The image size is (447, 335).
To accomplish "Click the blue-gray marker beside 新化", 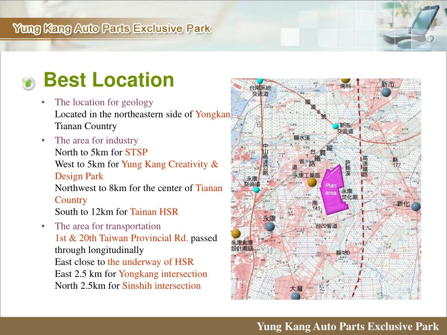I will 416,206.
